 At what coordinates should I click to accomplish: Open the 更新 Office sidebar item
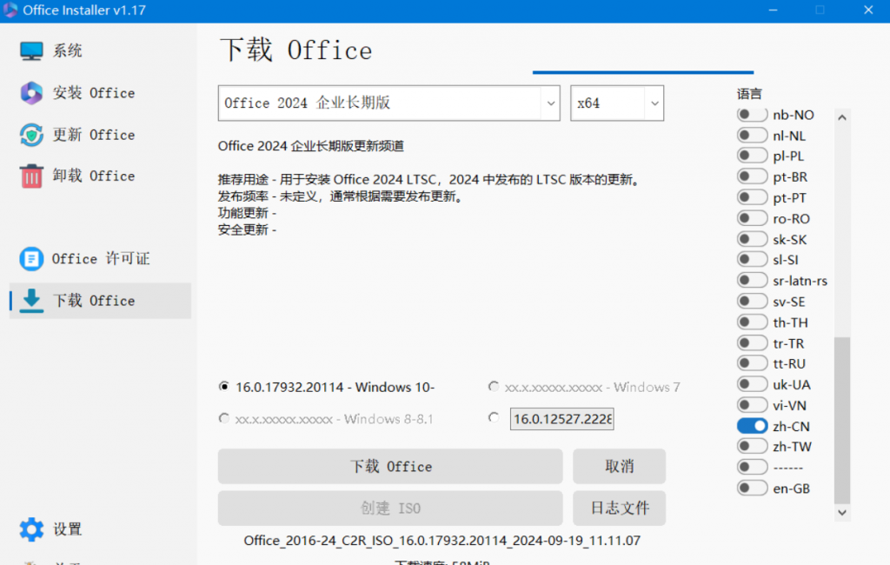tap(100, 135)
